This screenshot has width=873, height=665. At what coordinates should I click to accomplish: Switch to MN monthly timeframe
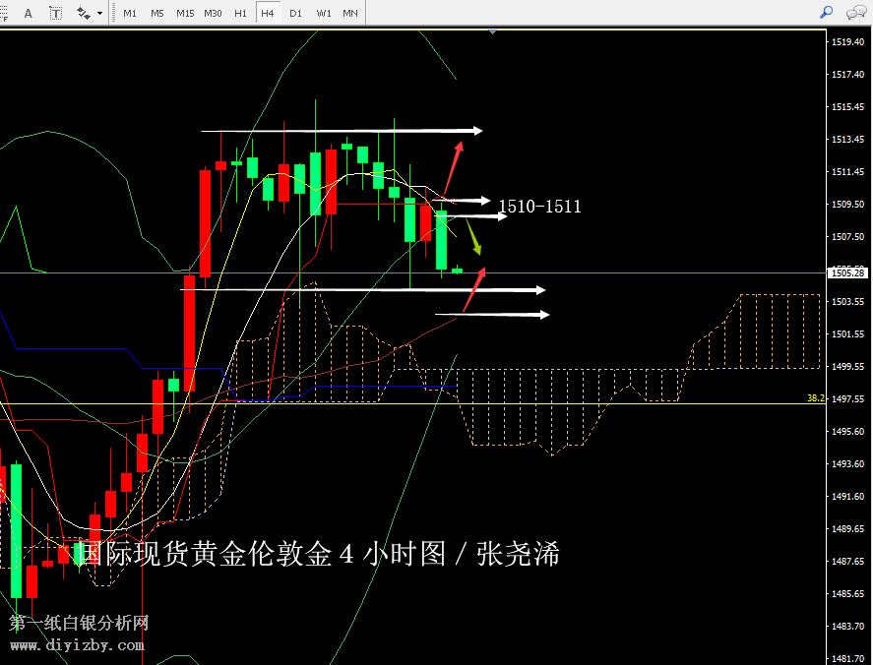[x=350, y=13]
